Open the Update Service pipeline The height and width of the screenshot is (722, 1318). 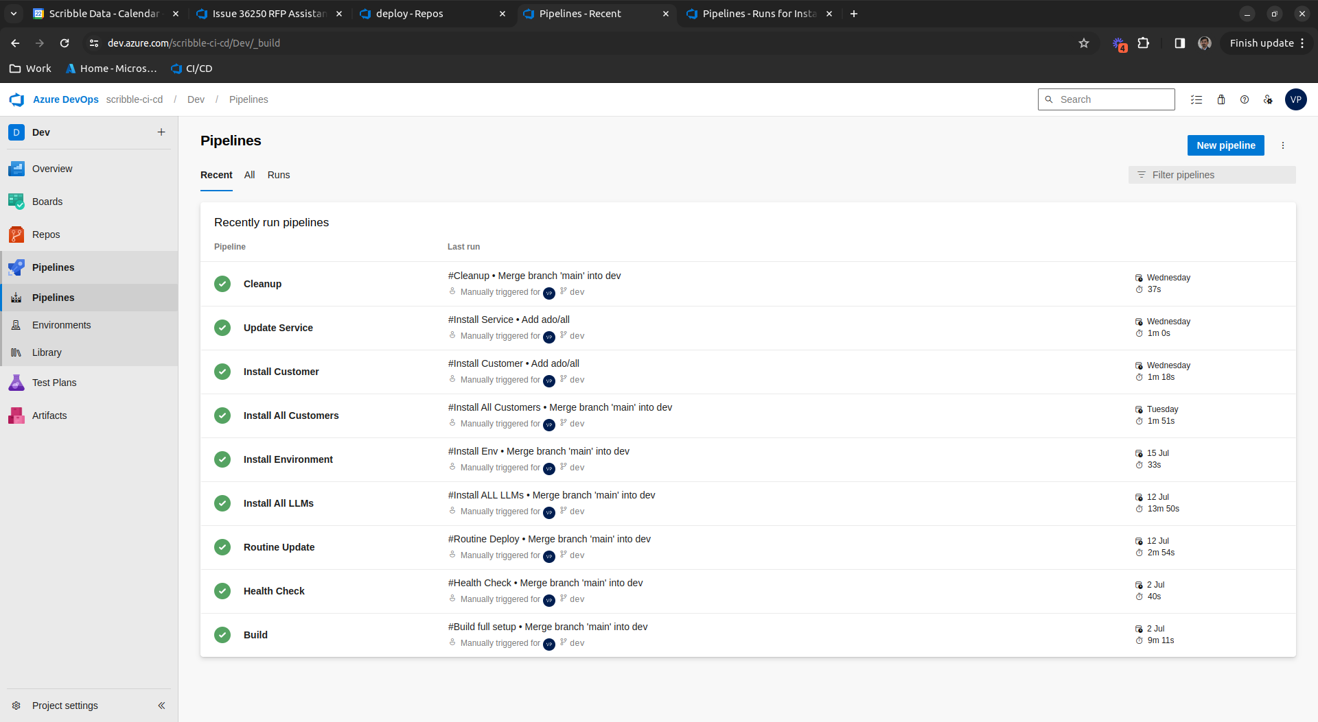coord(278,328)
